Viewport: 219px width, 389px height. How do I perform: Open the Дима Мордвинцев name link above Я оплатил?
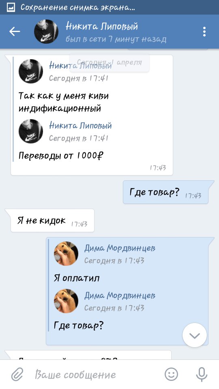click(x=120, y=248)
